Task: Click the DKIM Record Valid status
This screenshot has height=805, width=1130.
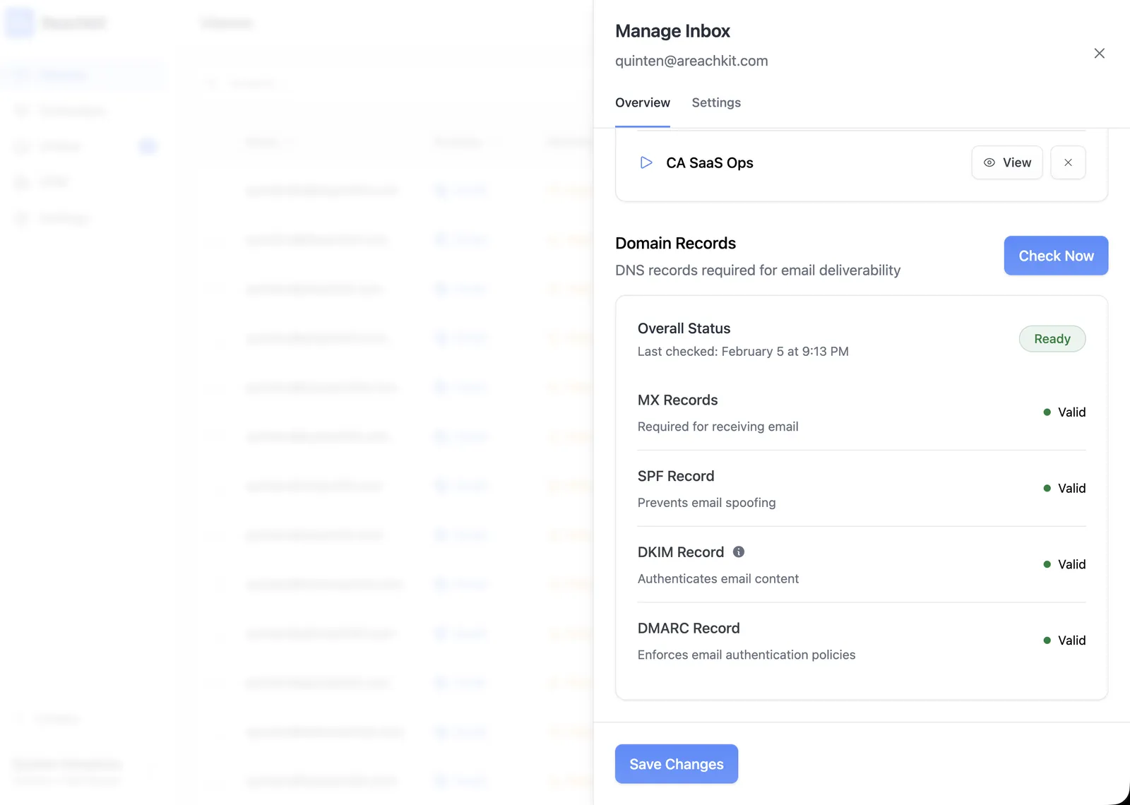Action: pos(1064,564)
